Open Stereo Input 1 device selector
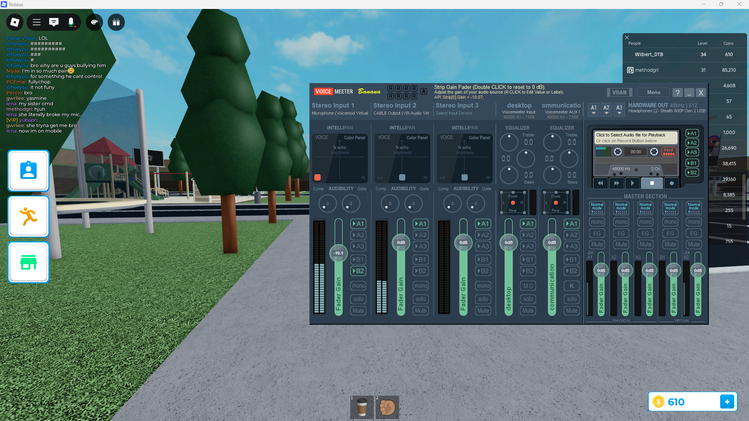This screenshot has width=749, height=421. click(340, 113)
